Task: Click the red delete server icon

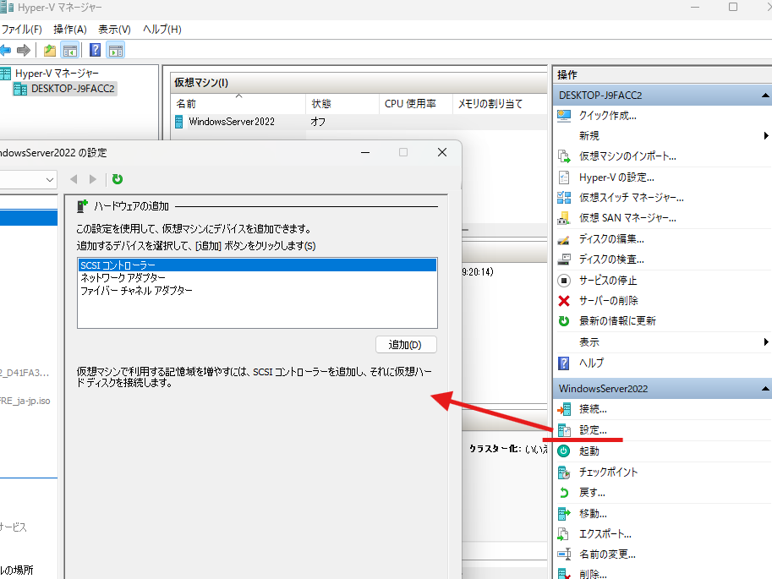Action: point(564,300)
